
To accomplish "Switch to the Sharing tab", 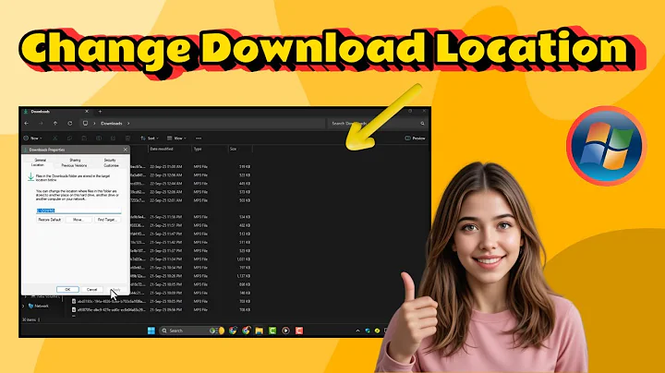I will point(75,161).
